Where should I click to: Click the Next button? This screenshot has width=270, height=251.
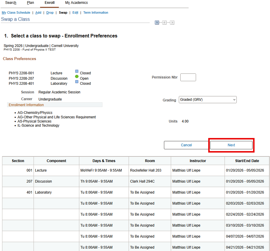(231, 145)
